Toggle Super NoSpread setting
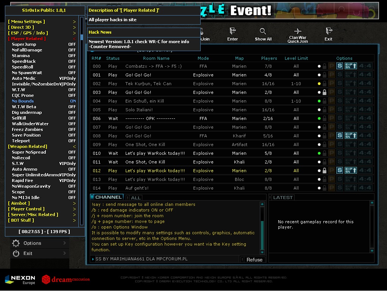The width and height of the screenshot is (387, 291). [44, 152]
